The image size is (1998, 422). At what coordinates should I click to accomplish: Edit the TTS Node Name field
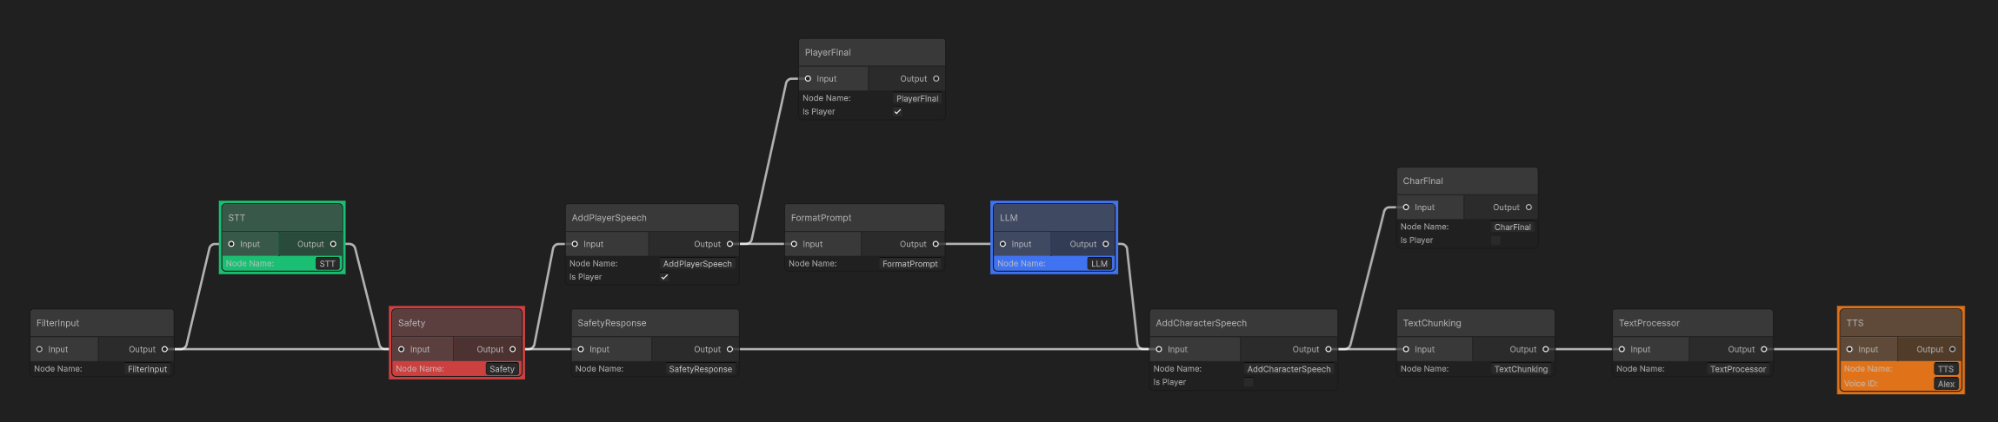1946,369
